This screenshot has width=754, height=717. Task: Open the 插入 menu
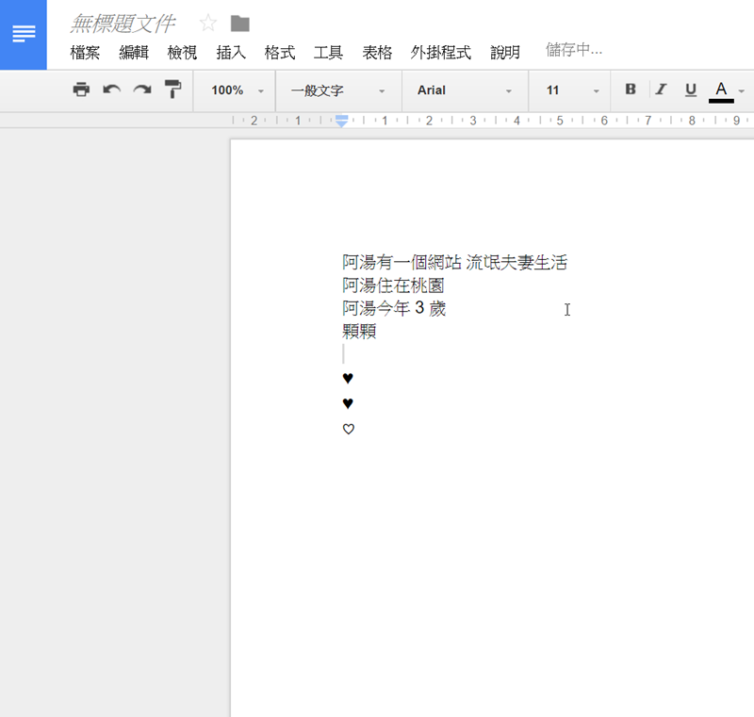(231, 53)
